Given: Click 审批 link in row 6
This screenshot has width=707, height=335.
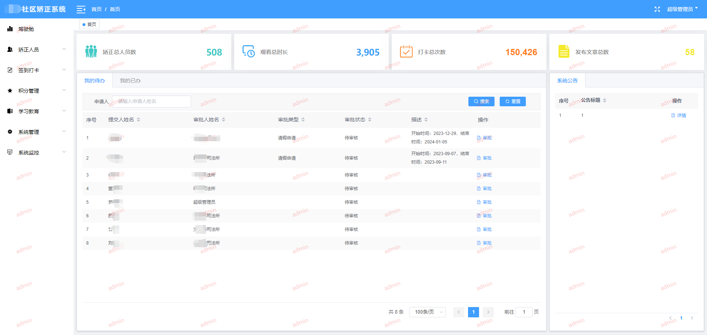Looking at the screenshot, I should tap(484, 216).
